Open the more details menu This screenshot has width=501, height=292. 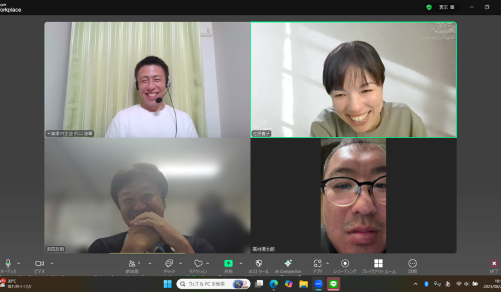point(413,263)
